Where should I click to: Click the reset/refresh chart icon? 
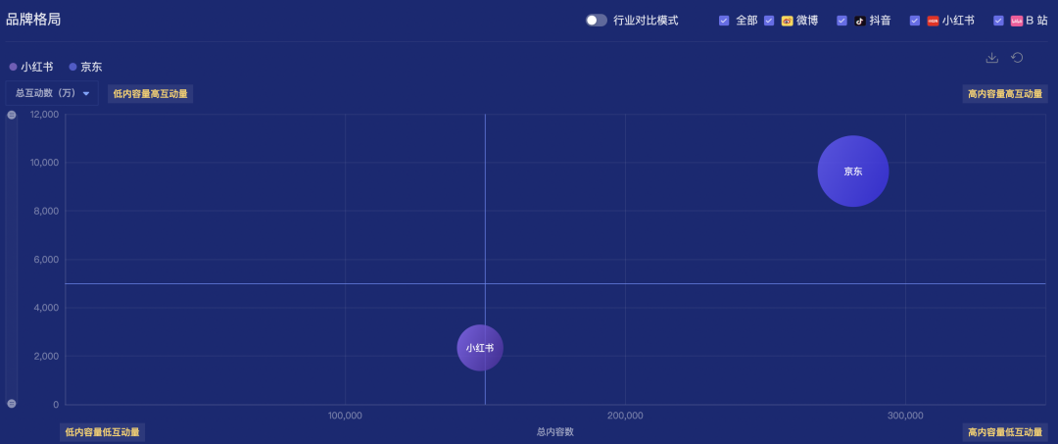(1017, 58)
